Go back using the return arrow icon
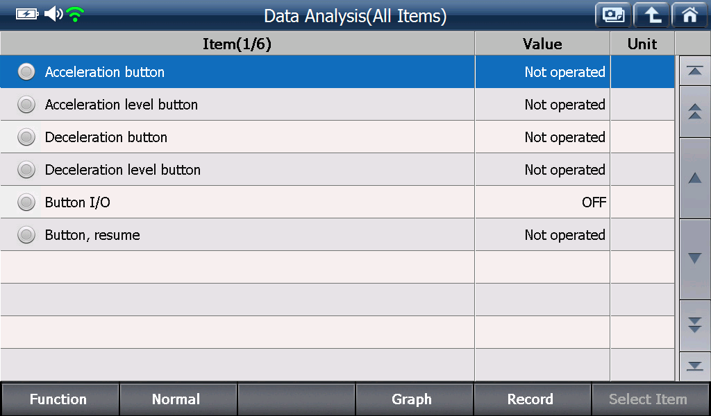Viewport: 711px width, 416px height. pyautogui.click(x=651, y=15)
